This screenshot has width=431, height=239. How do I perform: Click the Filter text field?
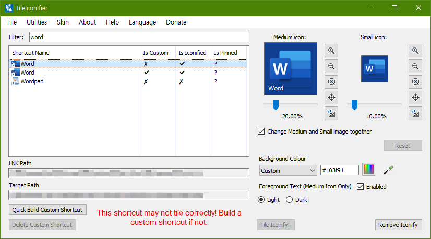pos(139,37)
